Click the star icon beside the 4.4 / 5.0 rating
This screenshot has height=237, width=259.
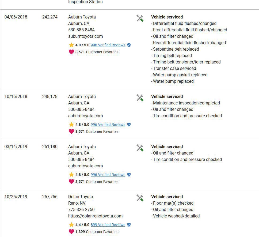click(71, 224)
